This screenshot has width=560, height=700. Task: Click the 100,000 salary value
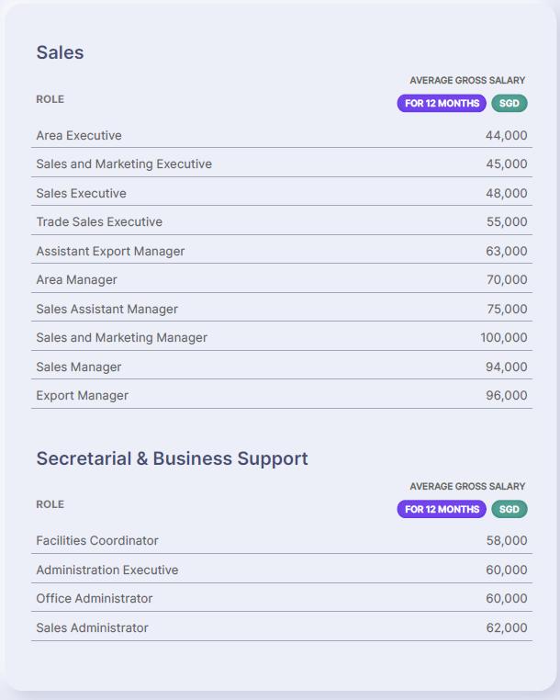click(x=503, y=337)
